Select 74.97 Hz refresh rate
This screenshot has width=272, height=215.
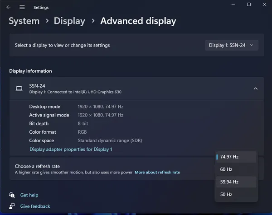point(236,157)
